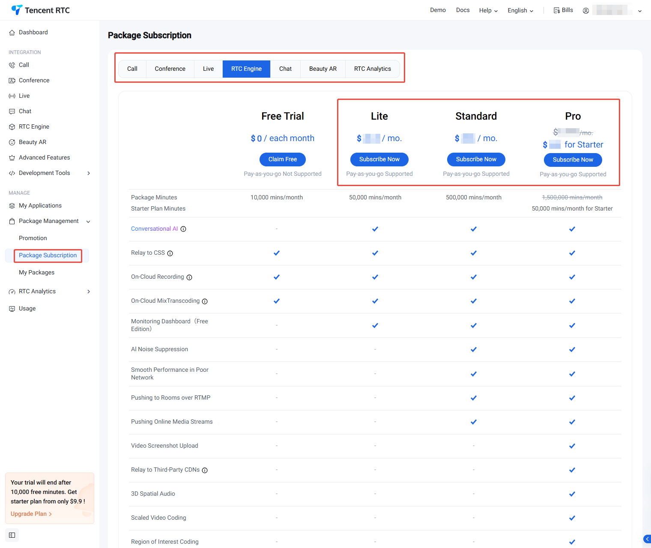
Task: Click the user account avatar icon
Action: tap(586, 11)
